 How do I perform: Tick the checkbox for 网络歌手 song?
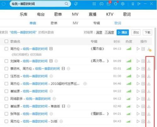point(6,99)
